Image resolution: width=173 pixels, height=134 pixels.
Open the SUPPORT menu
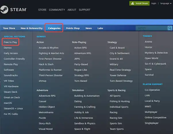pos(84,10)
